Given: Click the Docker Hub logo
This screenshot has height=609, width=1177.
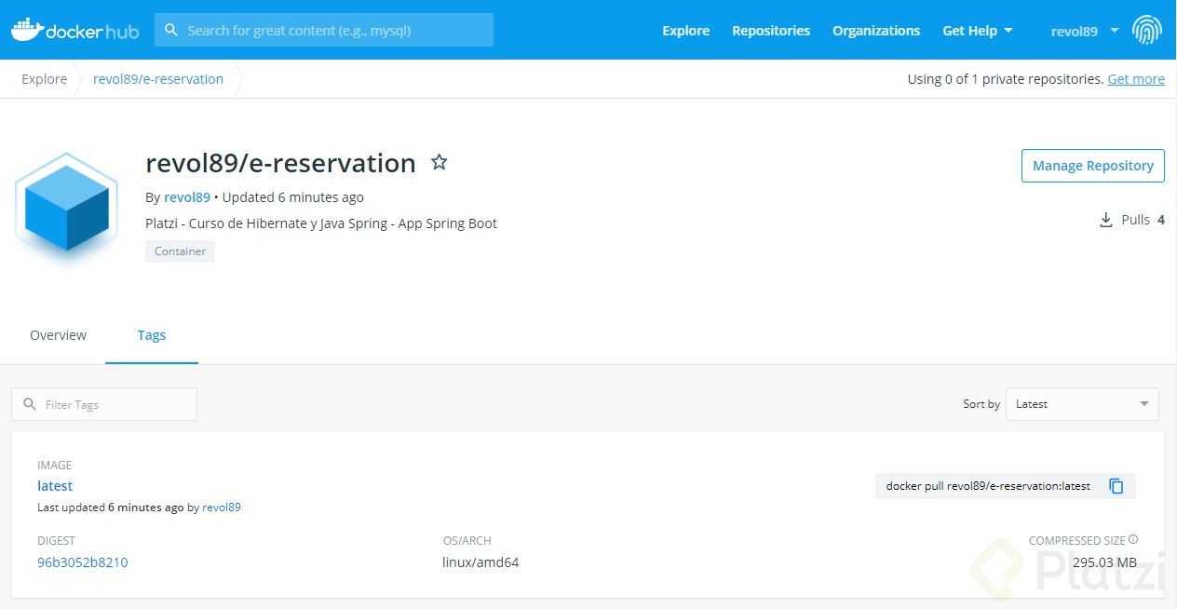Looking at the screenshot, I should (x=74, y=30).
